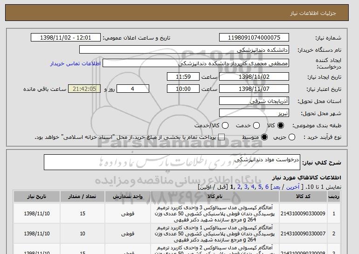This screenshot has height=254, width=359.
Task: Click the request creator field مصطفی محمدی
Action: (x=196, y=63)
